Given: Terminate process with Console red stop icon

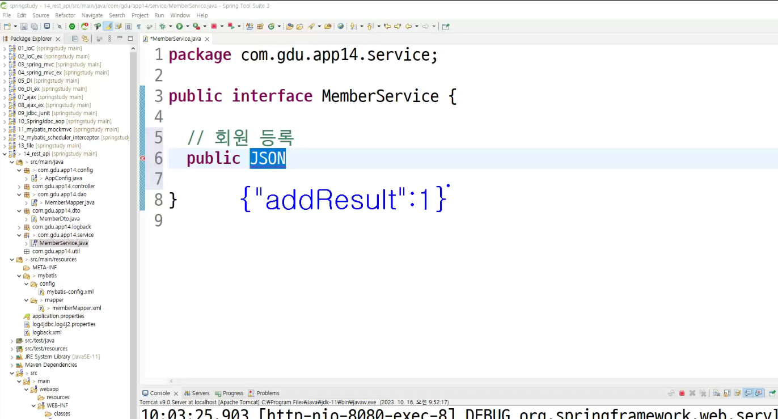Looking at the screenshot, I should click(x=682, y=393).
